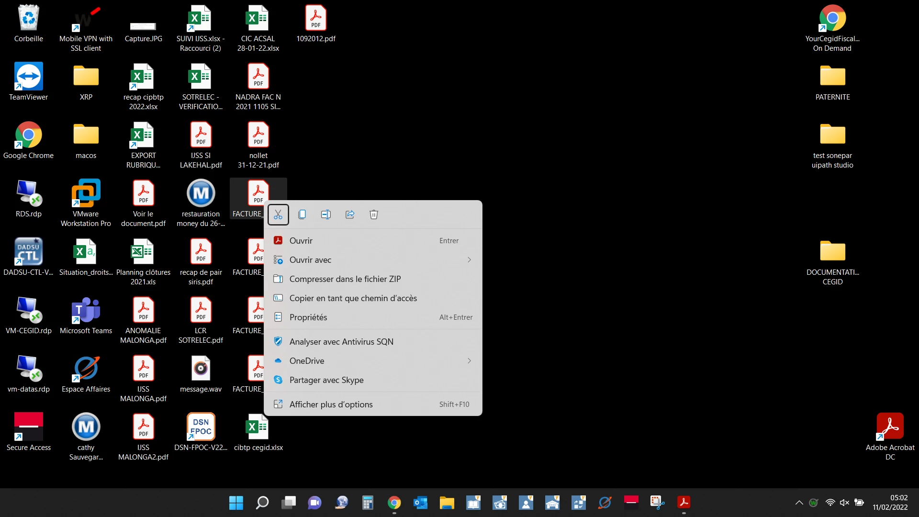The image size is (919, 517).
Task: Click the Cut scissors icon in context menu
Action: (x=278, y=214)
